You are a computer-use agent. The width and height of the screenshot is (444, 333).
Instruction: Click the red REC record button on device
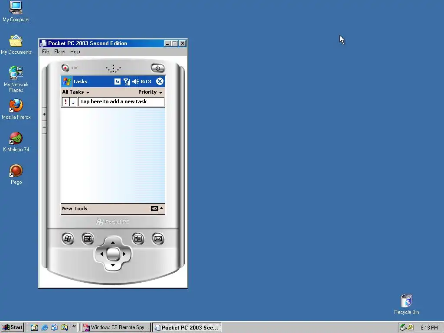[x=65, y=68]
